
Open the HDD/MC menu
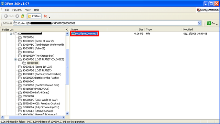pos(17,10)
